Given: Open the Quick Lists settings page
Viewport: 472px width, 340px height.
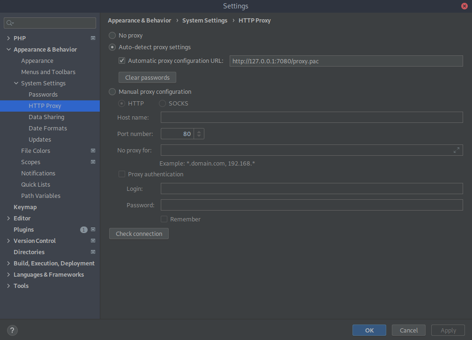Looking at the screenshot, I should click(x=36, y=185).
